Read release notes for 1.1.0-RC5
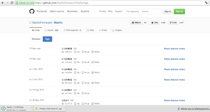This screenshot has height=112, width=210. click(175, 49)
